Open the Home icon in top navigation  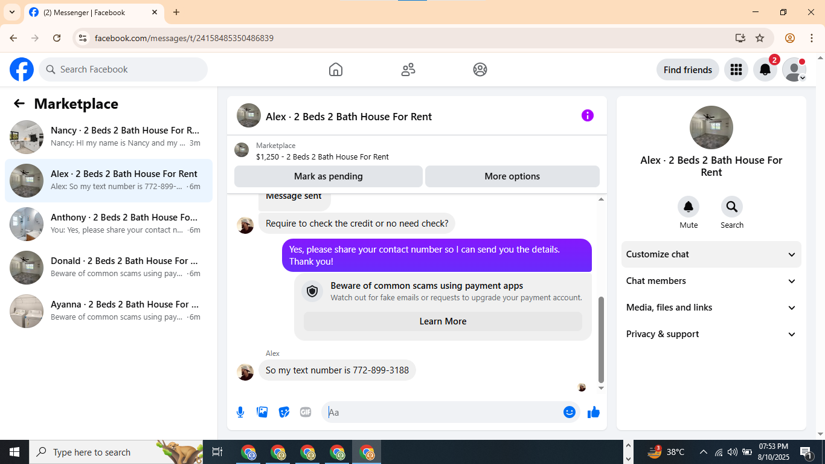pyautogui.click(x=336, y=69)
